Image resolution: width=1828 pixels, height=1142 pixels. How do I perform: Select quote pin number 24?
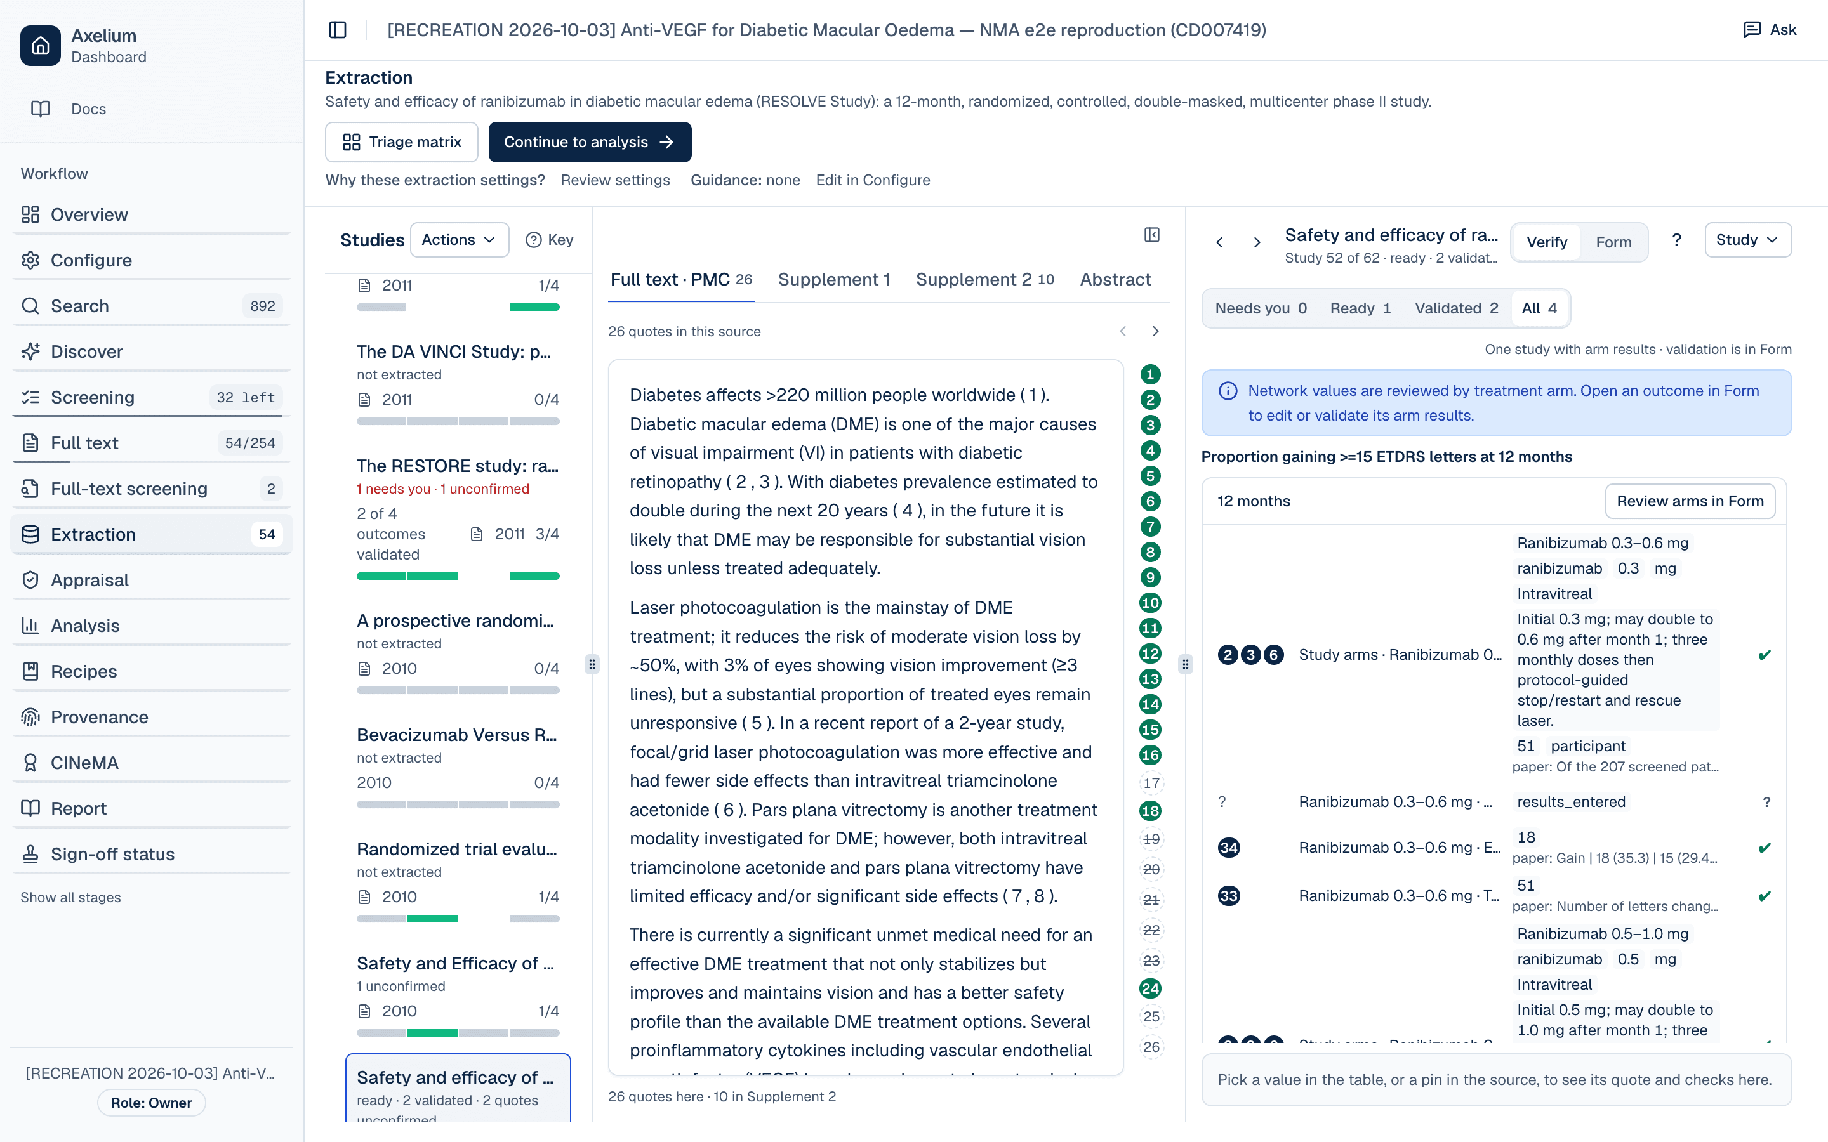click(x=1149, y=988)
